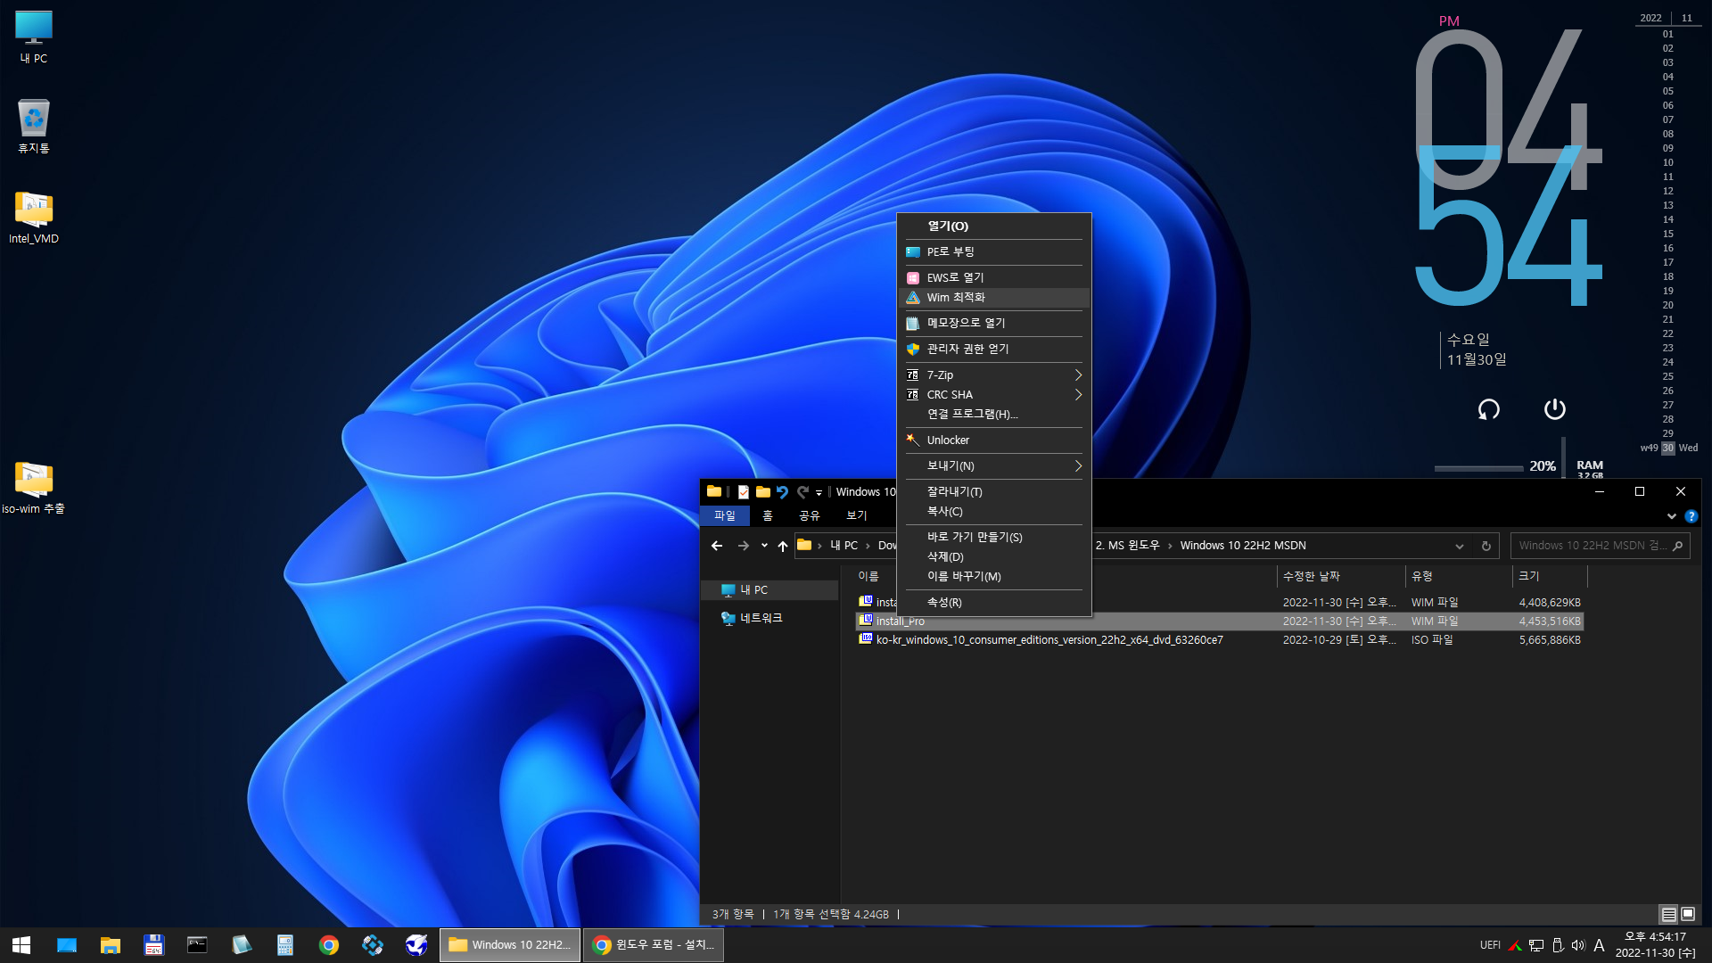Open File Explorer from the taskbar
The height and width of the screenshot is (963, 1712).
[x=111, y=945]
